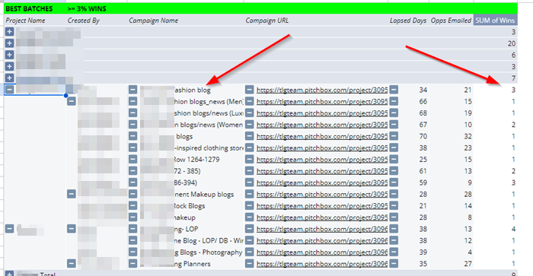
Task: Collapse lapsed-days toggle of 34-day row
Action: (x=394, y=90)
